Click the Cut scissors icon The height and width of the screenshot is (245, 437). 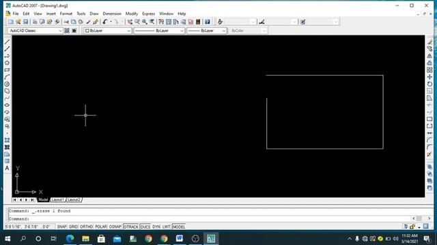(x=66, y=22)
